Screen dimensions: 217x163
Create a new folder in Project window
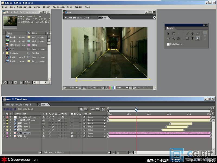point(10,82)
